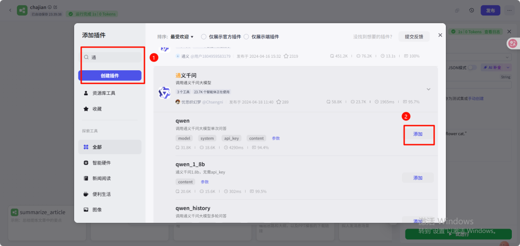Collapse the 通义千问 plugin card chevron

pos(429,89)
